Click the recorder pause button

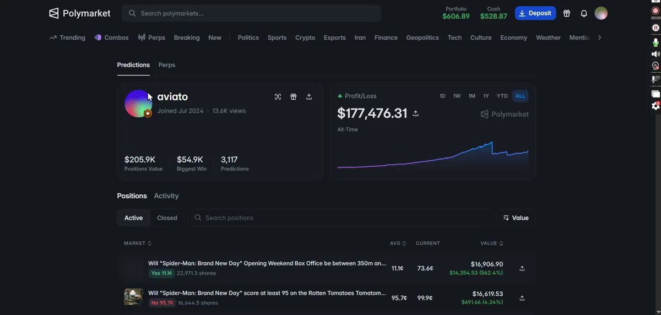coord(655,28)
